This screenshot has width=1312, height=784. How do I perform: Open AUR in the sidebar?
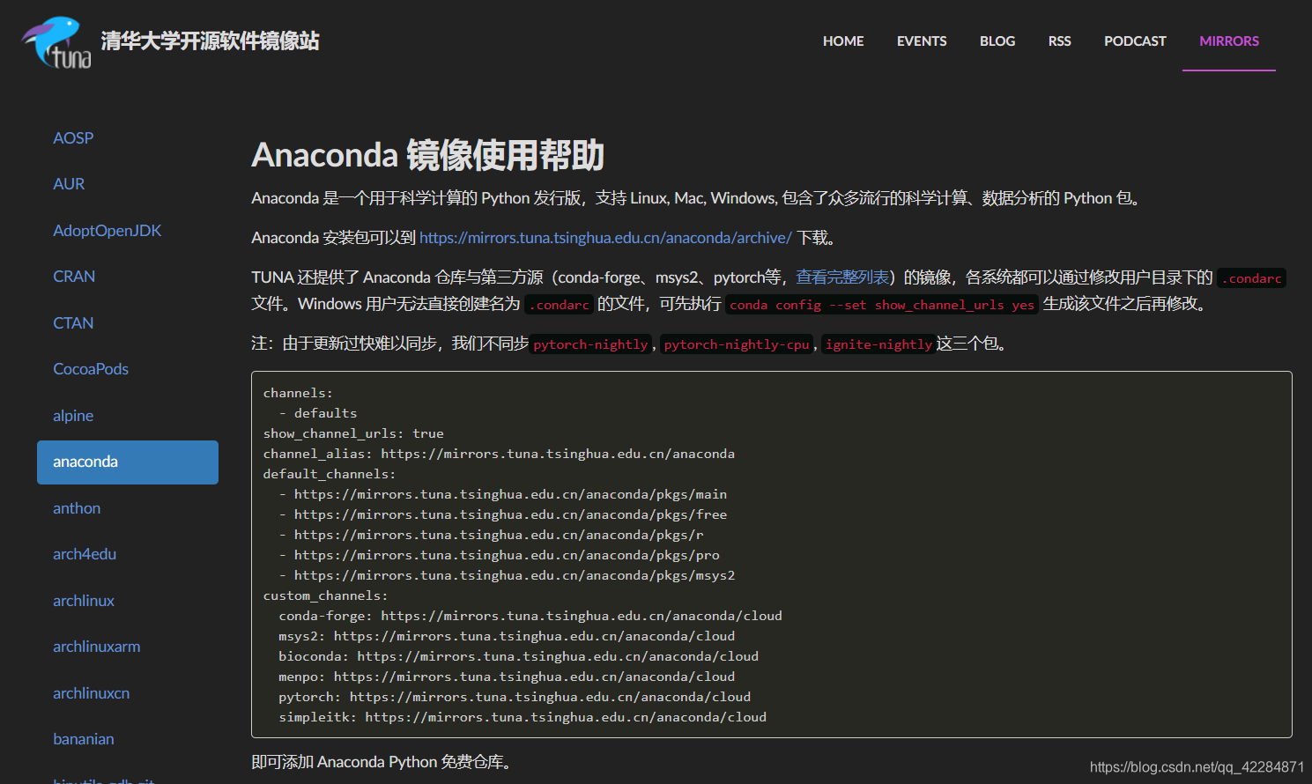(x=69, y=184)
